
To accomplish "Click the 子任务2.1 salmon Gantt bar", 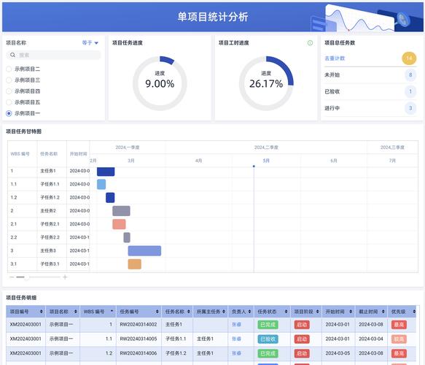I will (119, 224).
